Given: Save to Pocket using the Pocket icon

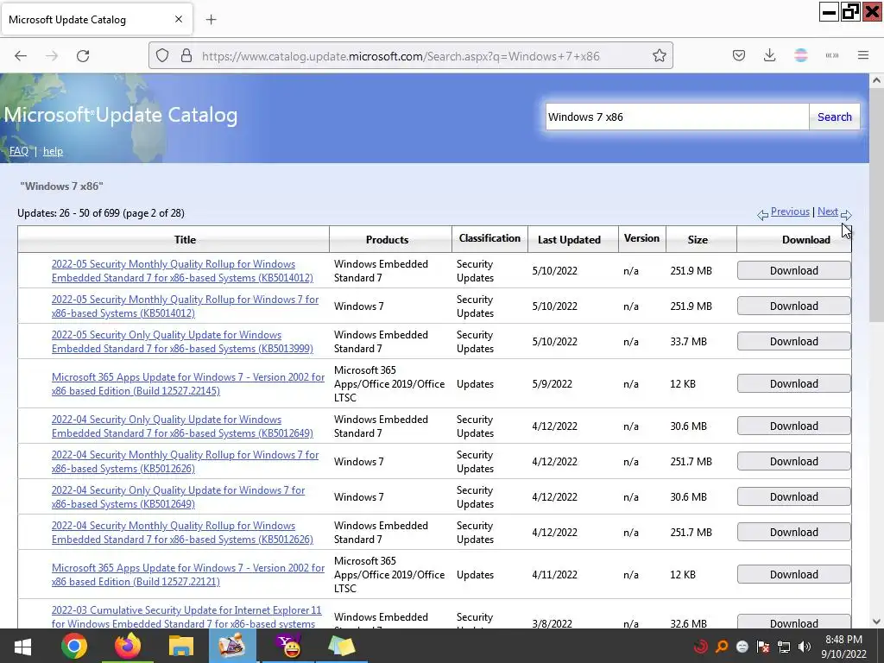Looking at the screenshot, I should 739,55.
